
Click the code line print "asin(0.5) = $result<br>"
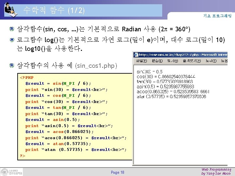(69, 126)
